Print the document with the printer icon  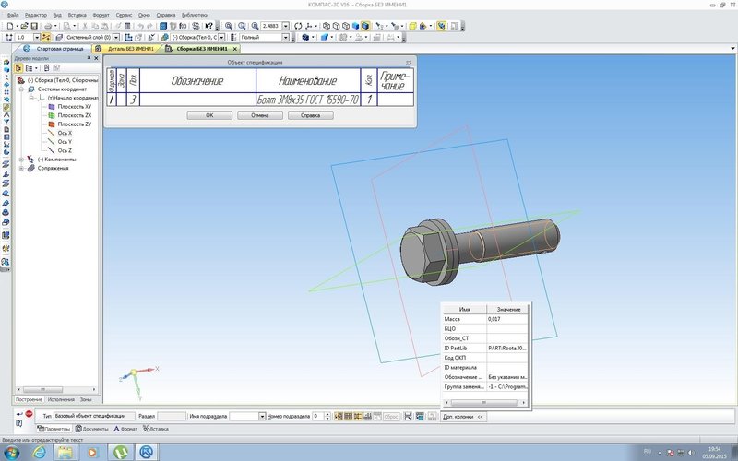coord(48,26)
